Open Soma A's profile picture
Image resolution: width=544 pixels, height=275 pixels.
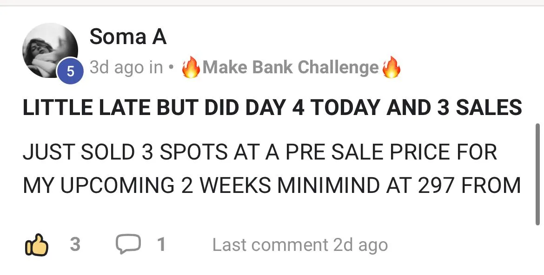click(50, 50)
